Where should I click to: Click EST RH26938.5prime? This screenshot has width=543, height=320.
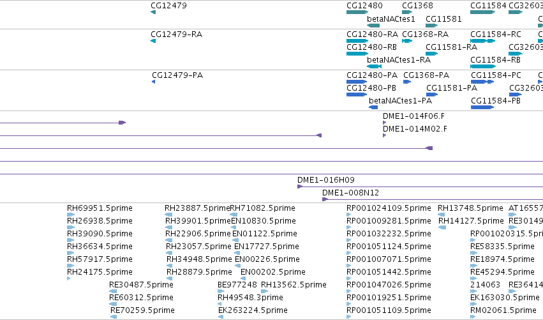pyautogui.click(x=100, y=221)
